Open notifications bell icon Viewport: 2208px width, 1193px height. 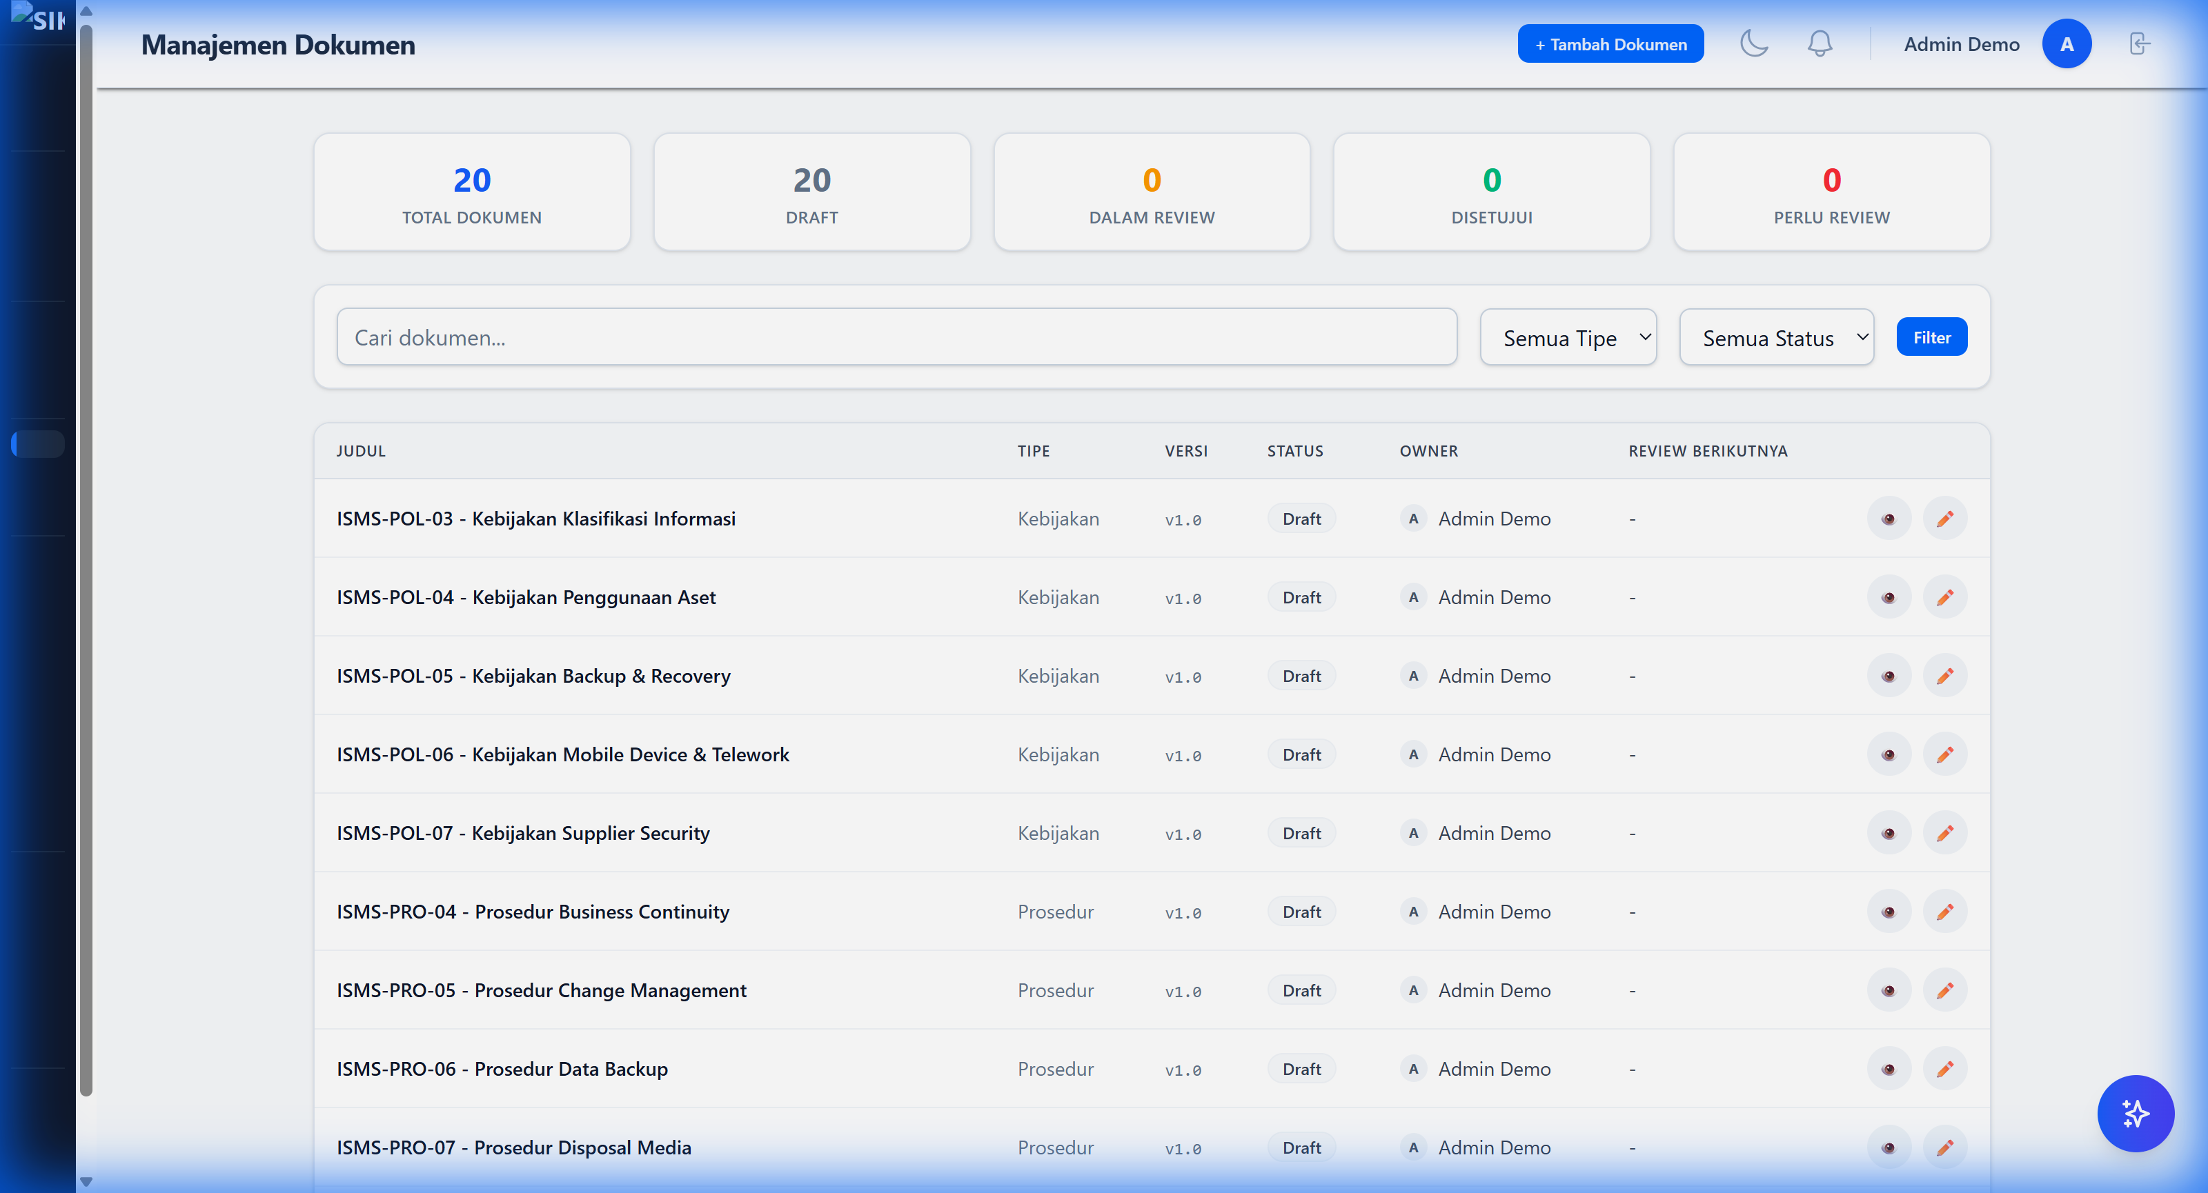[x=1820, y=43]
